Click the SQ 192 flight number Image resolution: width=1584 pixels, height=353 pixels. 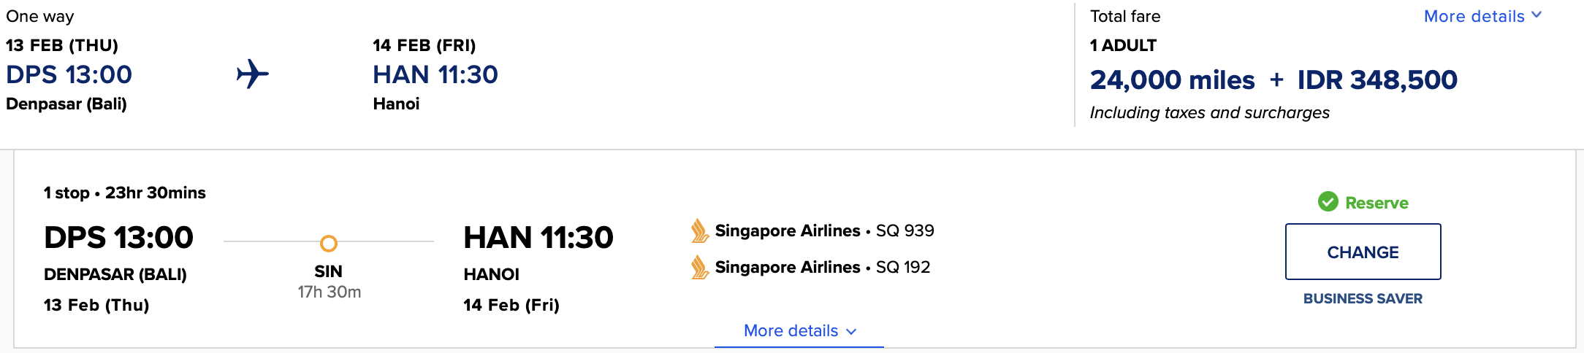click(903, 267)
